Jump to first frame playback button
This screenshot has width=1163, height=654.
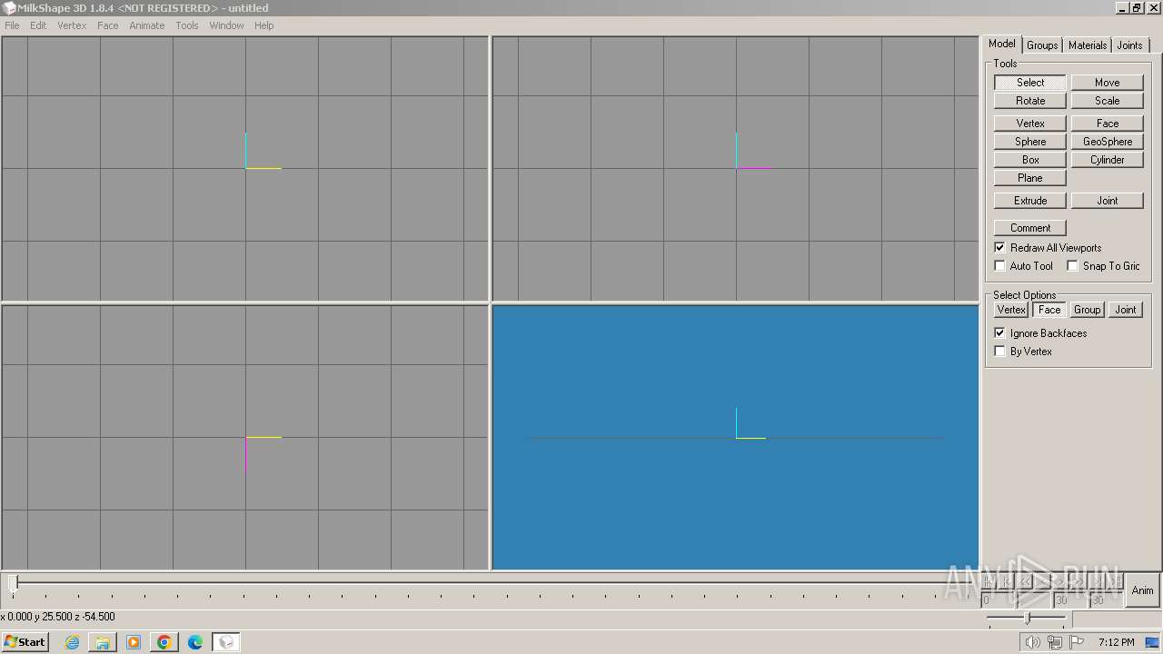point(989,581)
